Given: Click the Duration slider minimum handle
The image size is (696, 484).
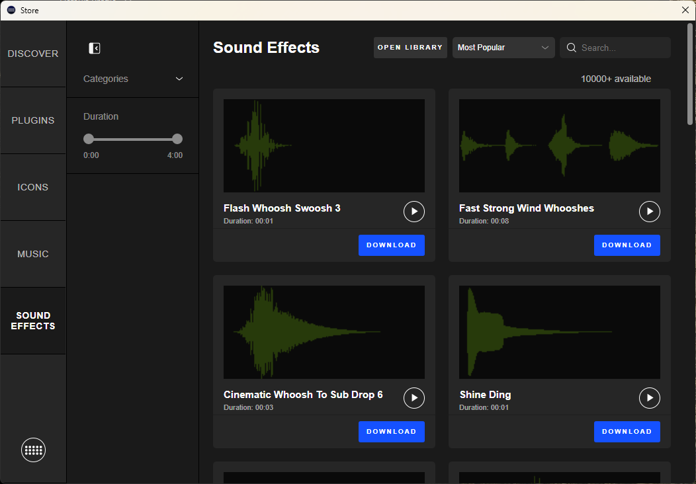Looking at the screenshot, I should tap(89, 139).
